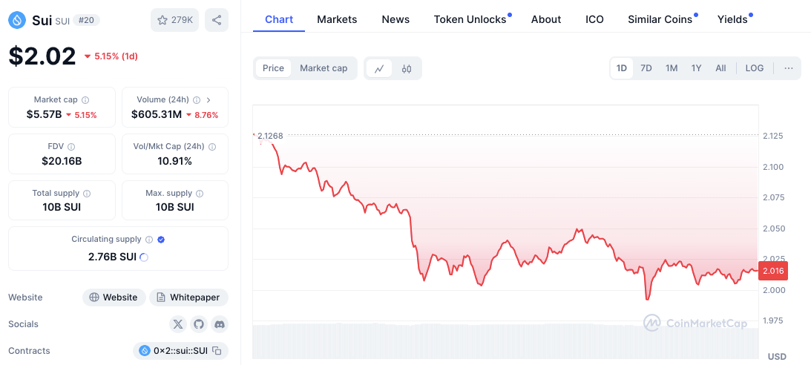Open the share icon button
Image resolution: width=811 pixels, height=365 pixels.
pyautogui.click(x=217, y=20)
